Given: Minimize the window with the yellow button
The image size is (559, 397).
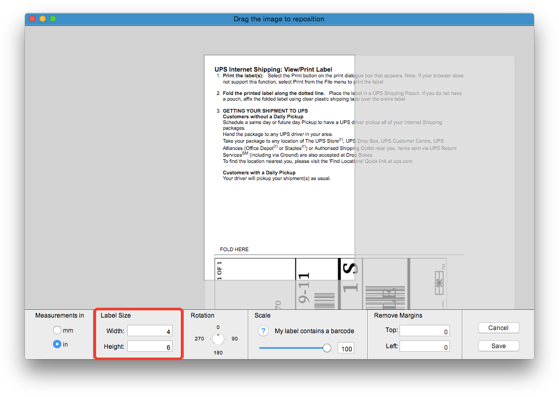Looking at the screenshot, I should coord(43,19).
